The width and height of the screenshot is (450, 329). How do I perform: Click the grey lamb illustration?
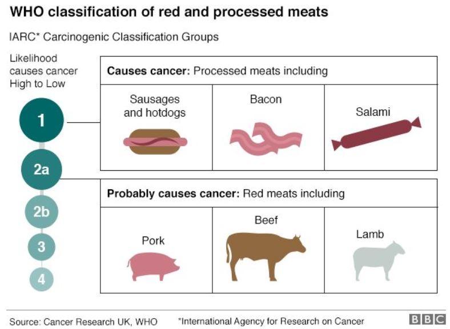click(x=377, y=261)
